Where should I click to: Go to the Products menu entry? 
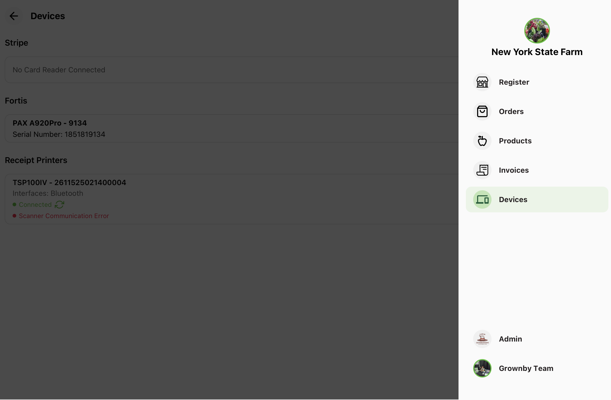coord(537,141)
